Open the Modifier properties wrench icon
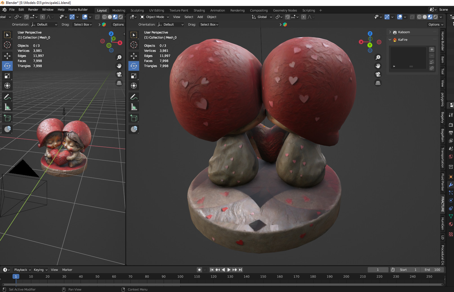The image size is (454, 292). pyautogui.click(x=451, y=185)
